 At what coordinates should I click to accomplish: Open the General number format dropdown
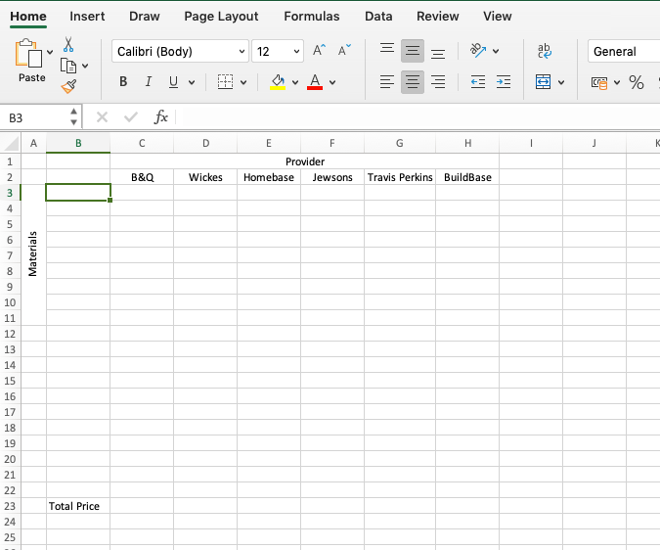tap(624, 51)
